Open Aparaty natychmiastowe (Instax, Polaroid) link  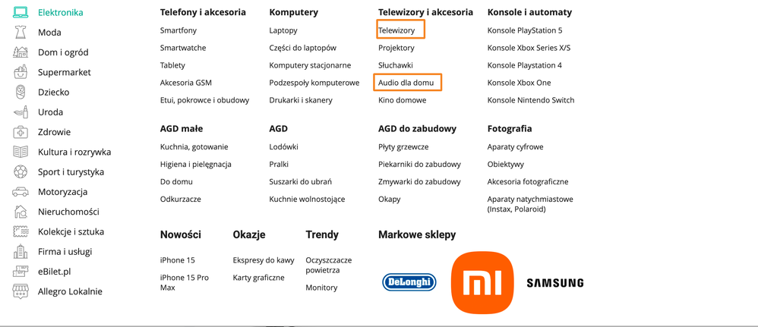click(x=530, y=204)
